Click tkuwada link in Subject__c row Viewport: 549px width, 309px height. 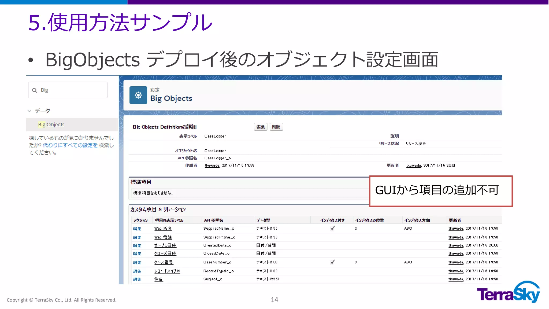point(456,279)
